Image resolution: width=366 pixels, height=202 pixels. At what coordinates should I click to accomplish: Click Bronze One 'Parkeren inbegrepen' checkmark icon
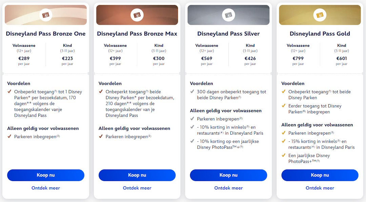(9, 137)
